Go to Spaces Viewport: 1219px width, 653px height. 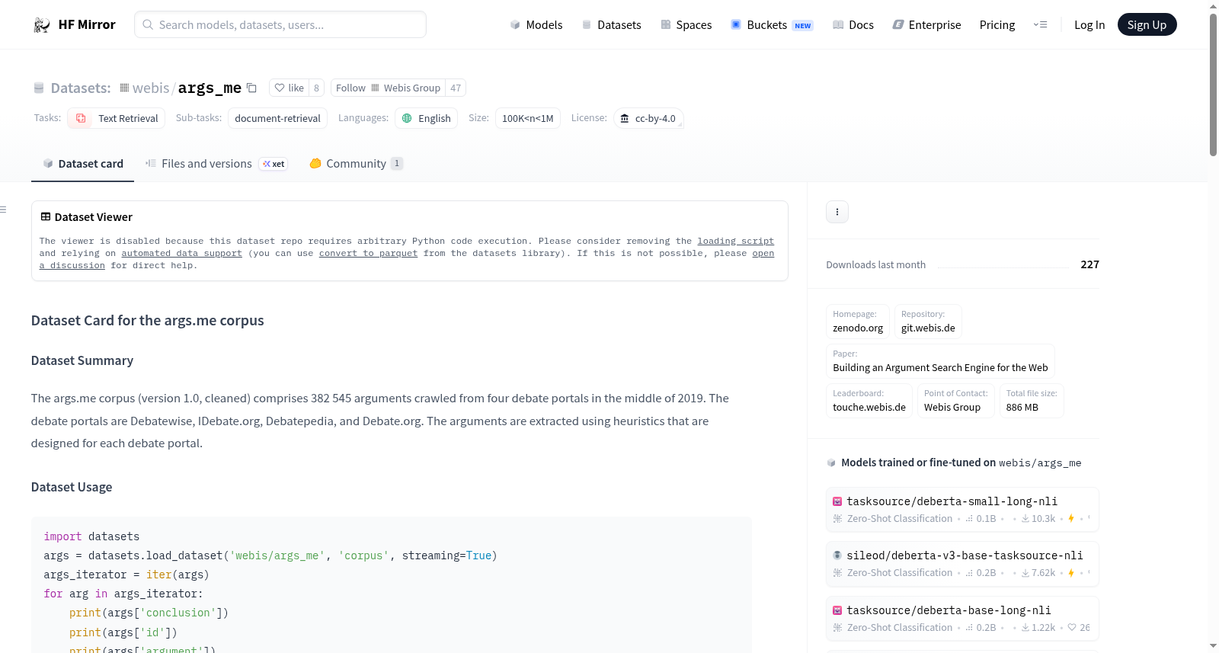point(686,24)
